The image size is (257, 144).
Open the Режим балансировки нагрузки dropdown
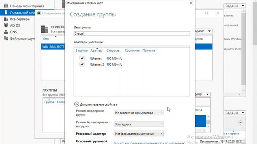pos(139,124)
